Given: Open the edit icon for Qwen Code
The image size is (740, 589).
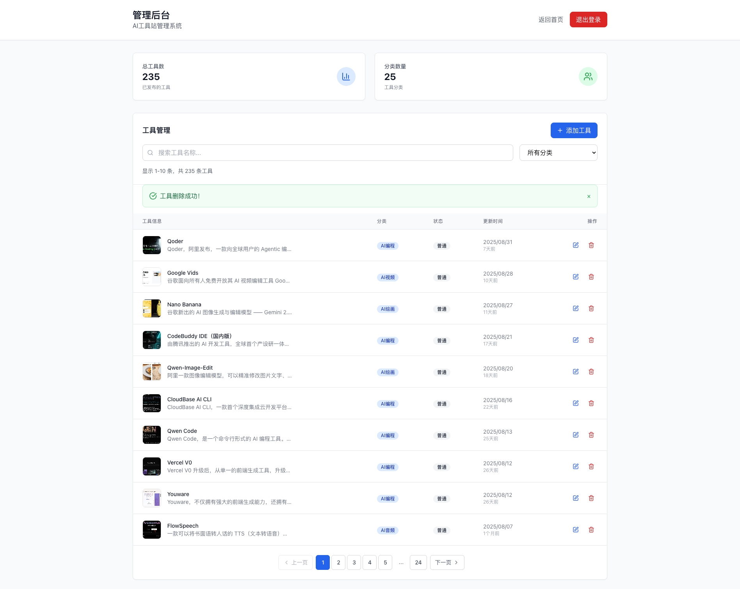Looking at the screenshot, I should point(576,435).
